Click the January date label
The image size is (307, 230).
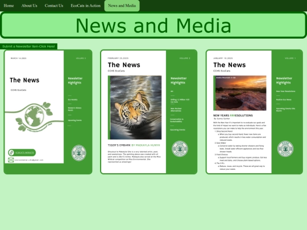[x=223, y=58]
